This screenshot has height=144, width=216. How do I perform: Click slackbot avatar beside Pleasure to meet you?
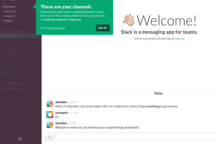click(x=50, y=125)
